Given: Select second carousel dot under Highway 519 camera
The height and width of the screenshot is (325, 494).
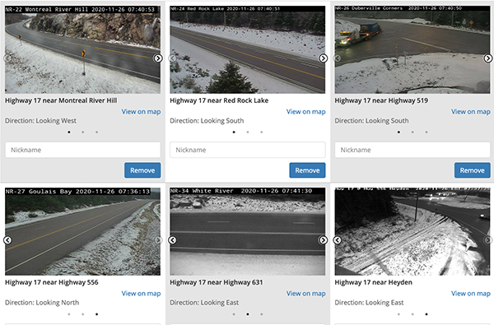Looking at the screenshot, I should (412, 132).
